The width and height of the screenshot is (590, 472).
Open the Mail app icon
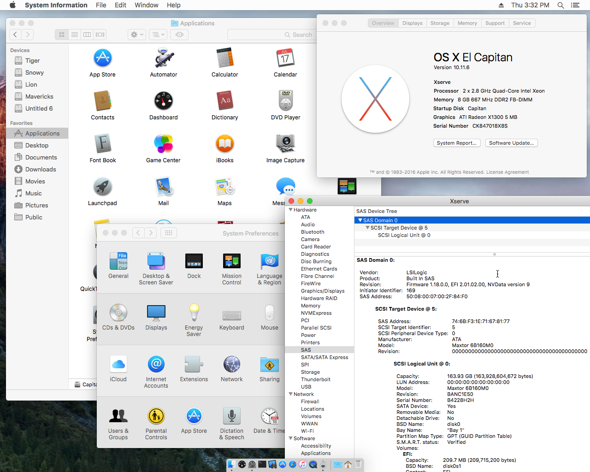164,187
